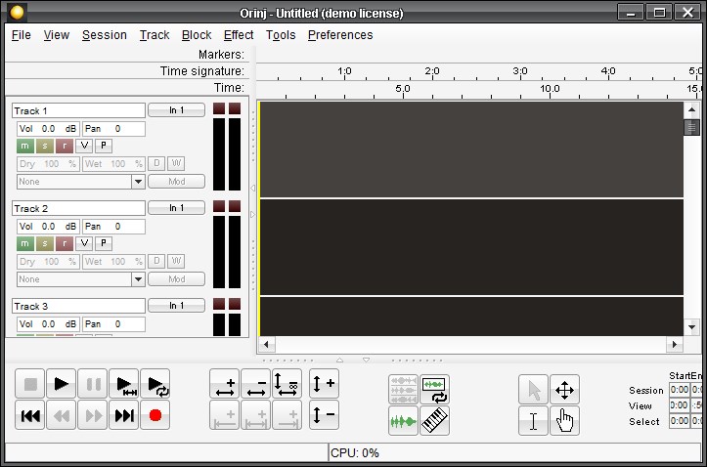This screenshot has width=707, height=467.
Task: Click the horizontal zoom in button
Action: coord(224,385)
